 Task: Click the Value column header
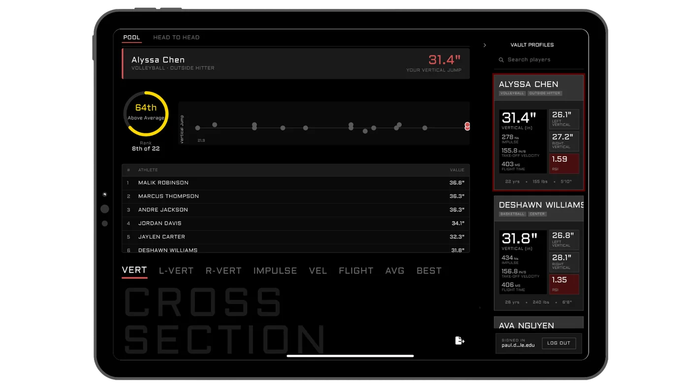[x=457, y=170]
